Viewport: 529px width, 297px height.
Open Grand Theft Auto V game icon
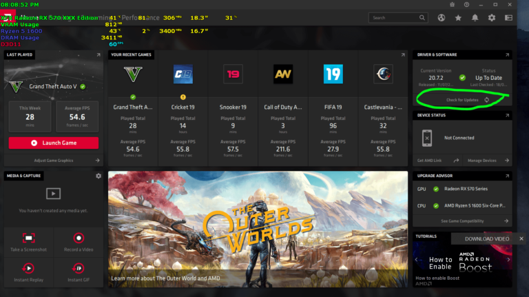pyautogui.click(x=133, y=74)
